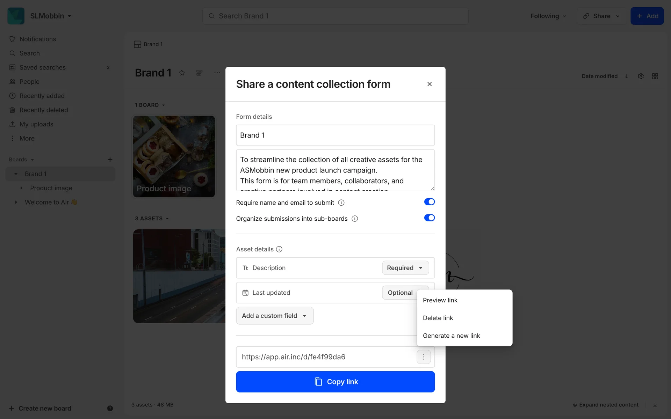671x419 pixels.
Task: Click info icon beside Asset details
Action: 279,249
